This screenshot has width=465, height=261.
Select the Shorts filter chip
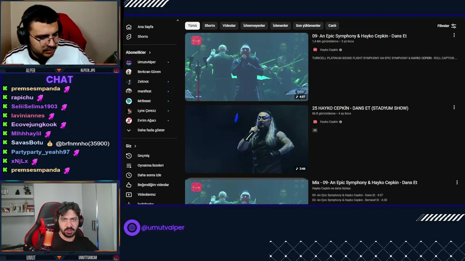click(210, 26)
